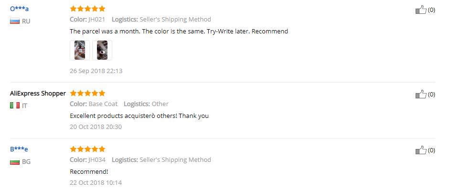Open the second review photo thumbnail
Viewport: 450px width, 191px height.
pyautogui.click(x=102, y=50)
